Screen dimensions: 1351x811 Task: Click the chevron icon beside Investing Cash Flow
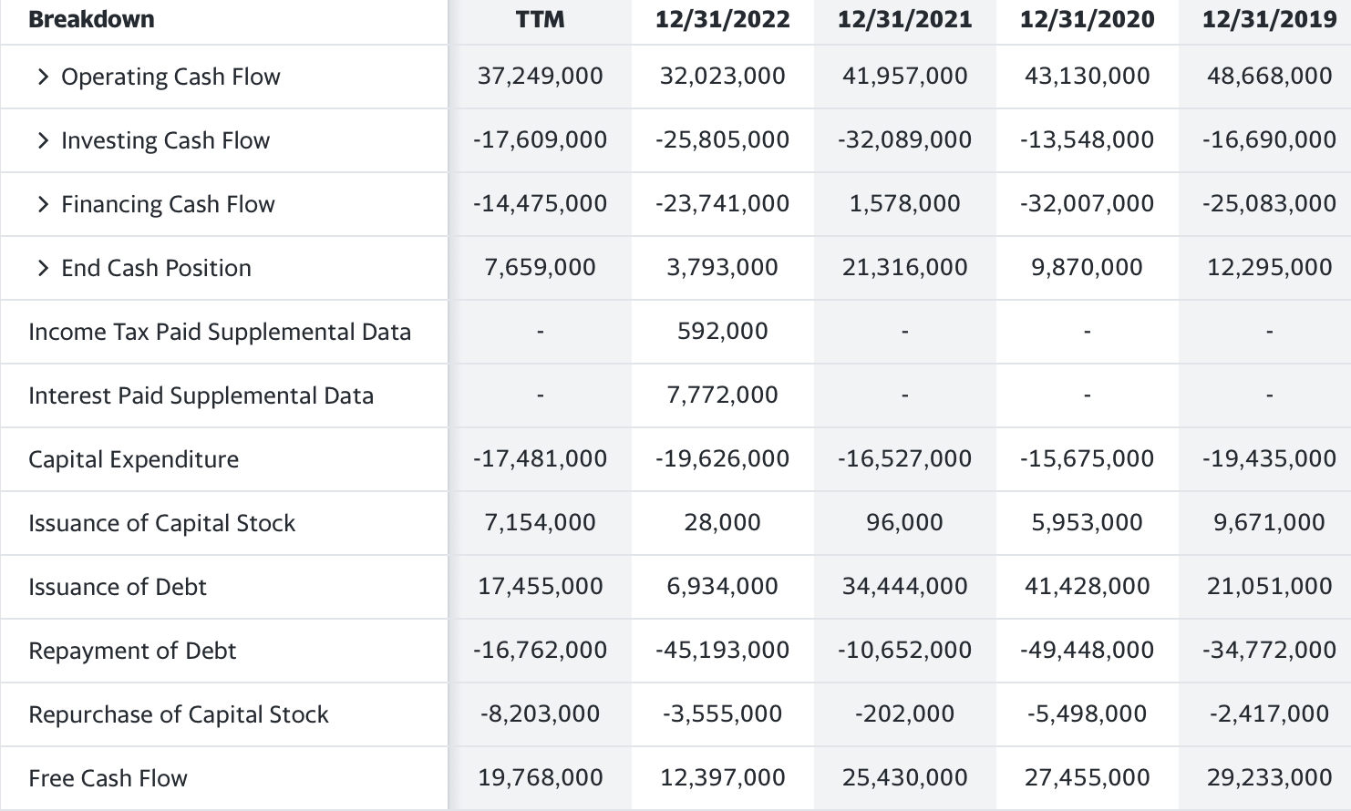coord(42,140)
